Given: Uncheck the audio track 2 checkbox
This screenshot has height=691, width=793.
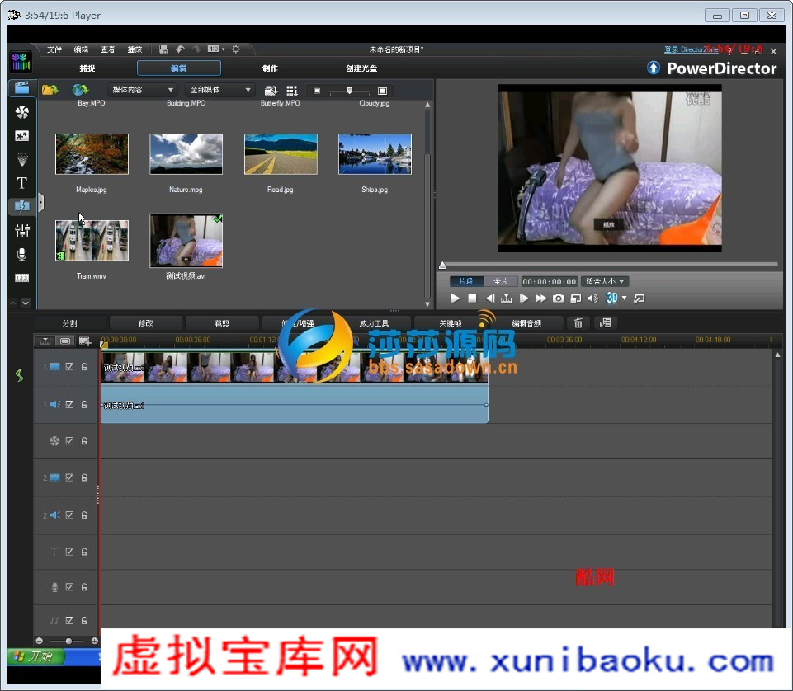Looking at the screenshot, I should point(70,515).
